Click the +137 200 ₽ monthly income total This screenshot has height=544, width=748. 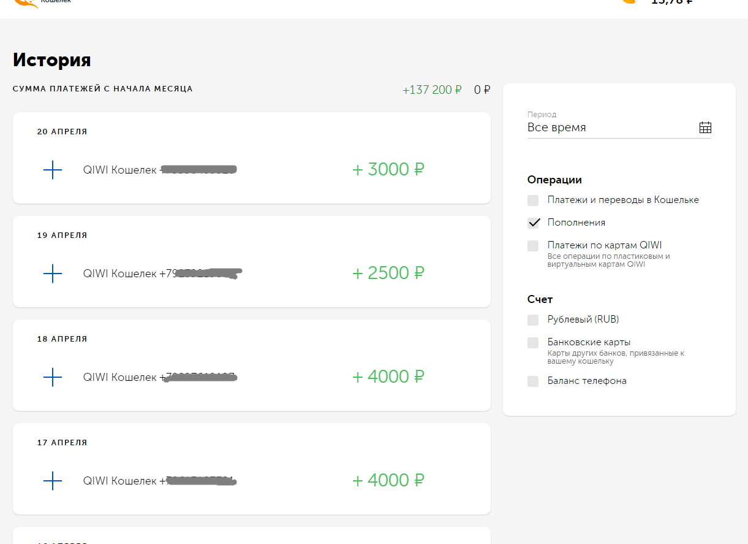point(432,90)
